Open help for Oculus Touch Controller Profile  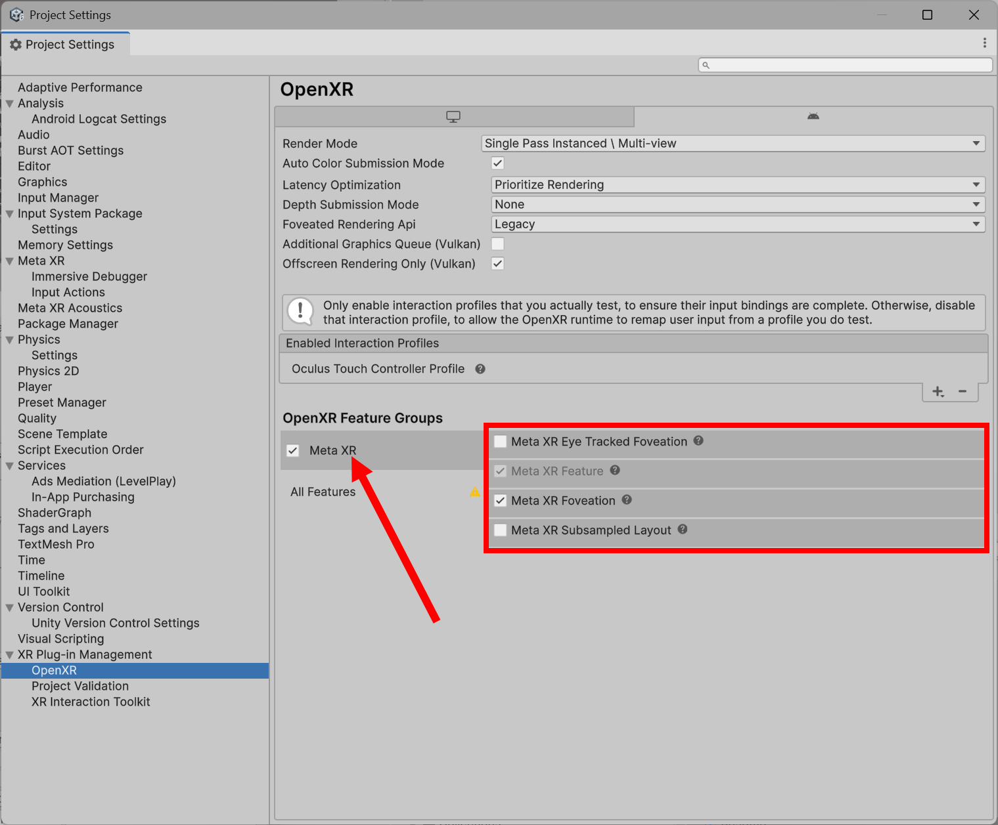pos(480,369)
